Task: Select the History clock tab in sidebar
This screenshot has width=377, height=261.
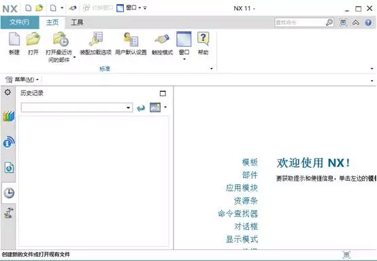Action: pyautogui.click(x=9, y=193)
